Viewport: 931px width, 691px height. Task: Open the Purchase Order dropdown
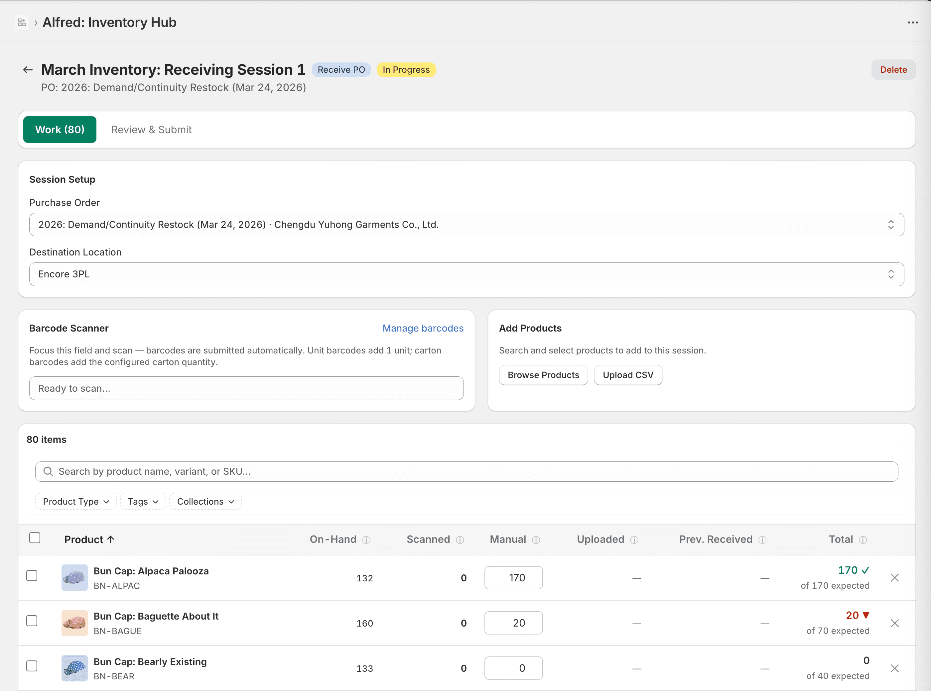click(x=466, y=225)
